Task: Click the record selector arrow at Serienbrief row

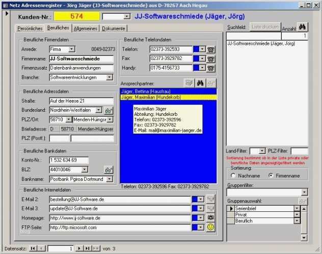Action: [231, 209]
